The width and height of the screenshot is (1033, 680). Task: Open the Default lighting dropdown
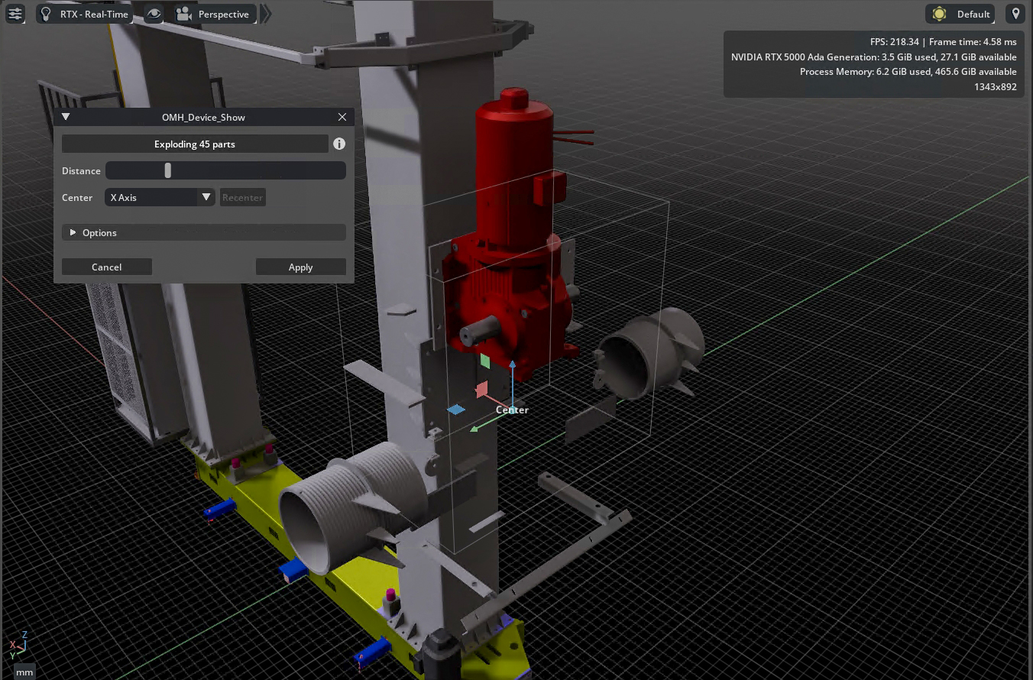962,14
